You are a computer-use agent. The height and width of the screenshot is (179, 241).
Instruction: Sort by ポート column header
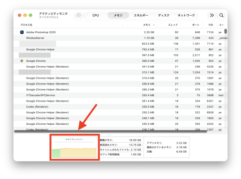(196, 25)
